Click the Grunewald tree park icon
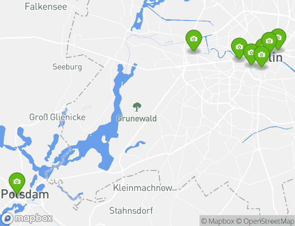 [x=137, y=107]
